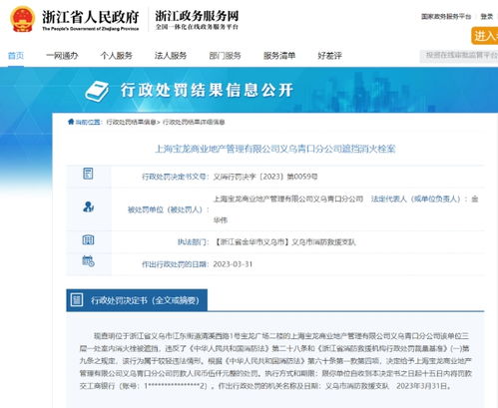Click the document number 义消行罚决字〔2023〕第0059号
Image resolution: width=498 pixels, height=408 pixels.
click(x=265, y=177)
